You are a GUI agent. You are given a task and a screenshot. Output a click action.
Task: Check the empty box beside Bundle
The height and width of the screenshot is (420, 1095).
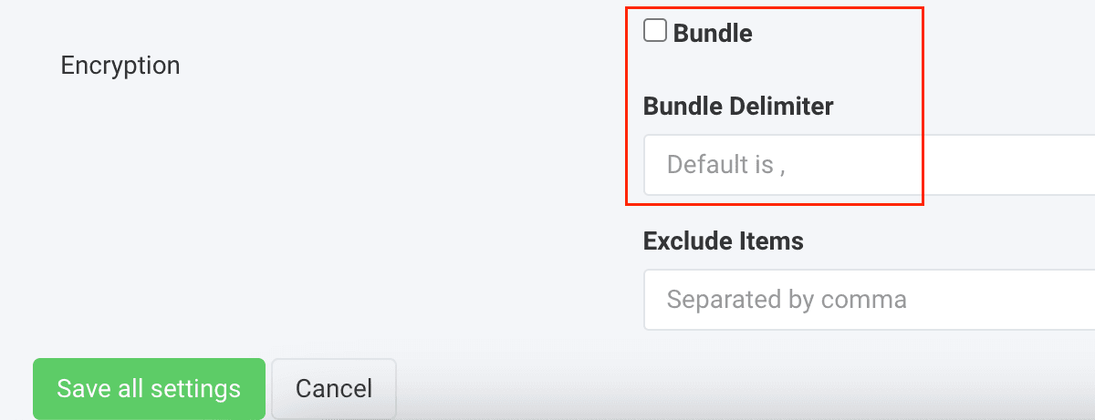654,32
